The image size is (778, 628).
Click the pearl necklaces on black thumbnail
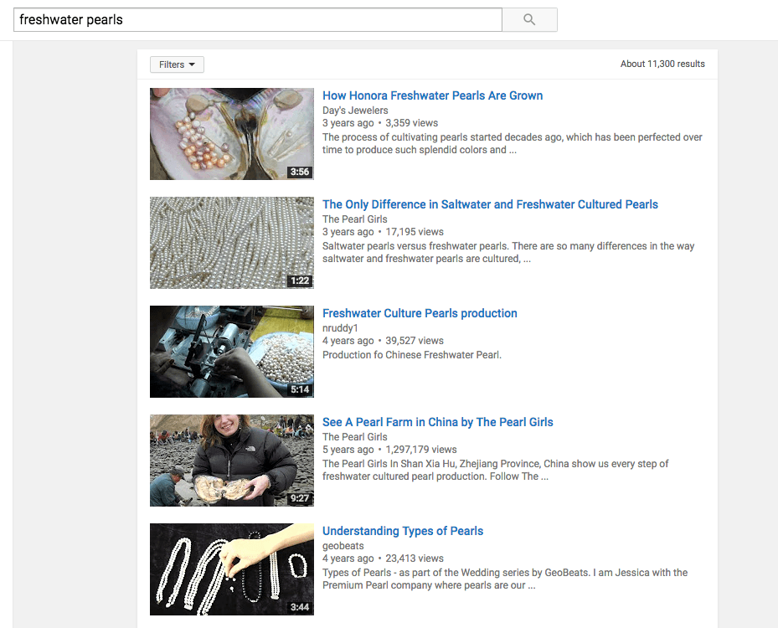[231, 569]
